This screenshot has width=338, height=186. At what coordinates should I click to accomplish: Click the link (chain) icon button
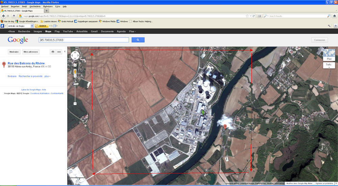[x=59, y=52]
